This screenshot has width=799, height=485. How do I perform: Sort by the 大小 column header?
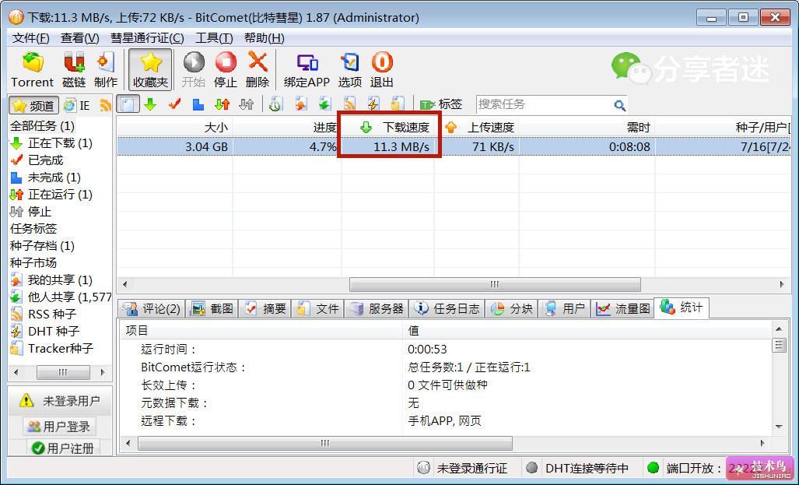click(174, 127)
